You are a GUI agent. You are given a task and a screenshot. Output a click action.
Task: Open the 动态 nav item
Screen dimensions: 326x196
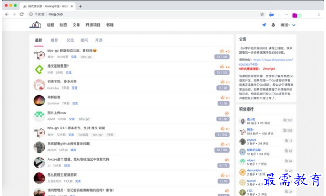[x=63, y=25]
